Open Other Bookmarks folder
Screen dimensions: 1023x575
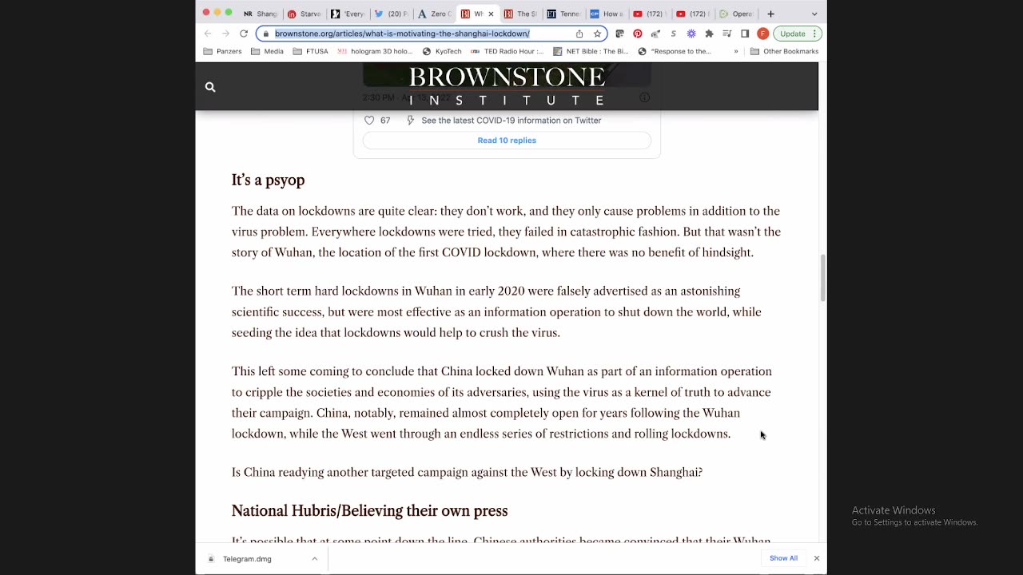[x=784, y=51]
